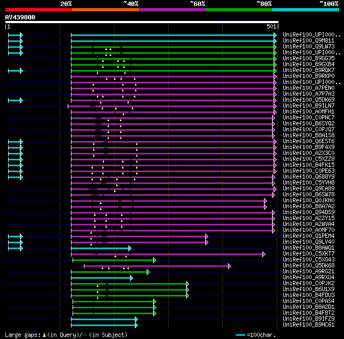The width and height of the screenshot is (344, 339).
Task: Click the cyan ~100% identity legend segment
Action: click(306, 10)
